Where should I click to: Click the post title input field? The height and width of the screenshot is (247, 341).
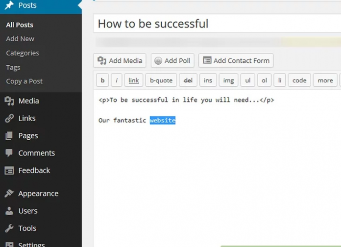point(216,24)
